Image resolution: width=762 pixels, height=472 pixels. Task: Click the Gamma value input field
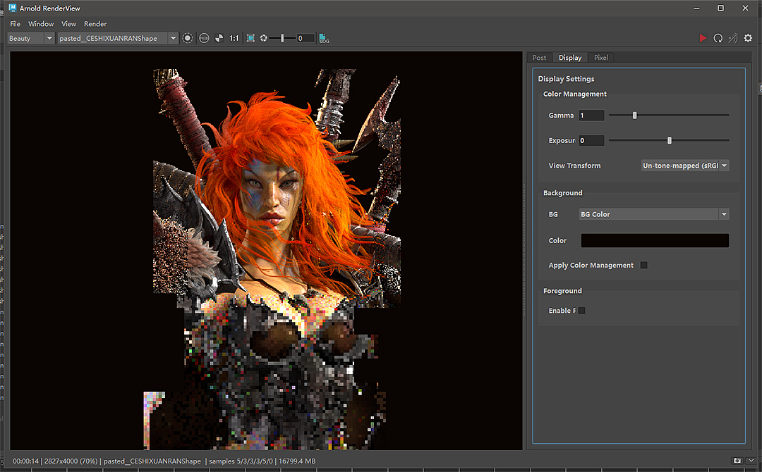click(591, 116)
